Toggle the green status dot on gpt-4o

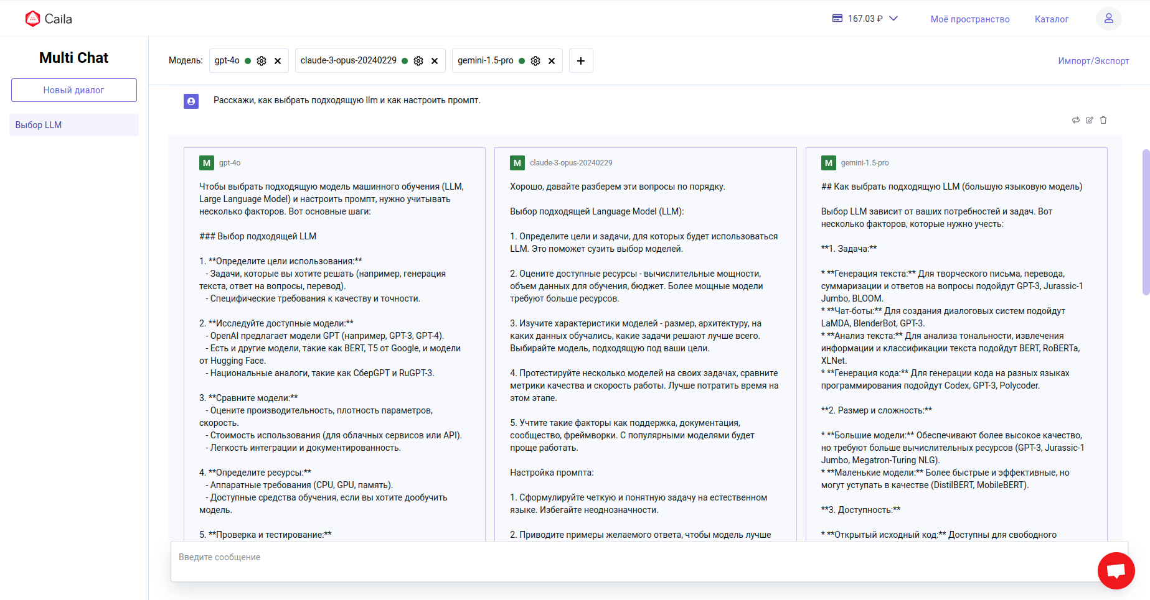(x=248, y=61)
